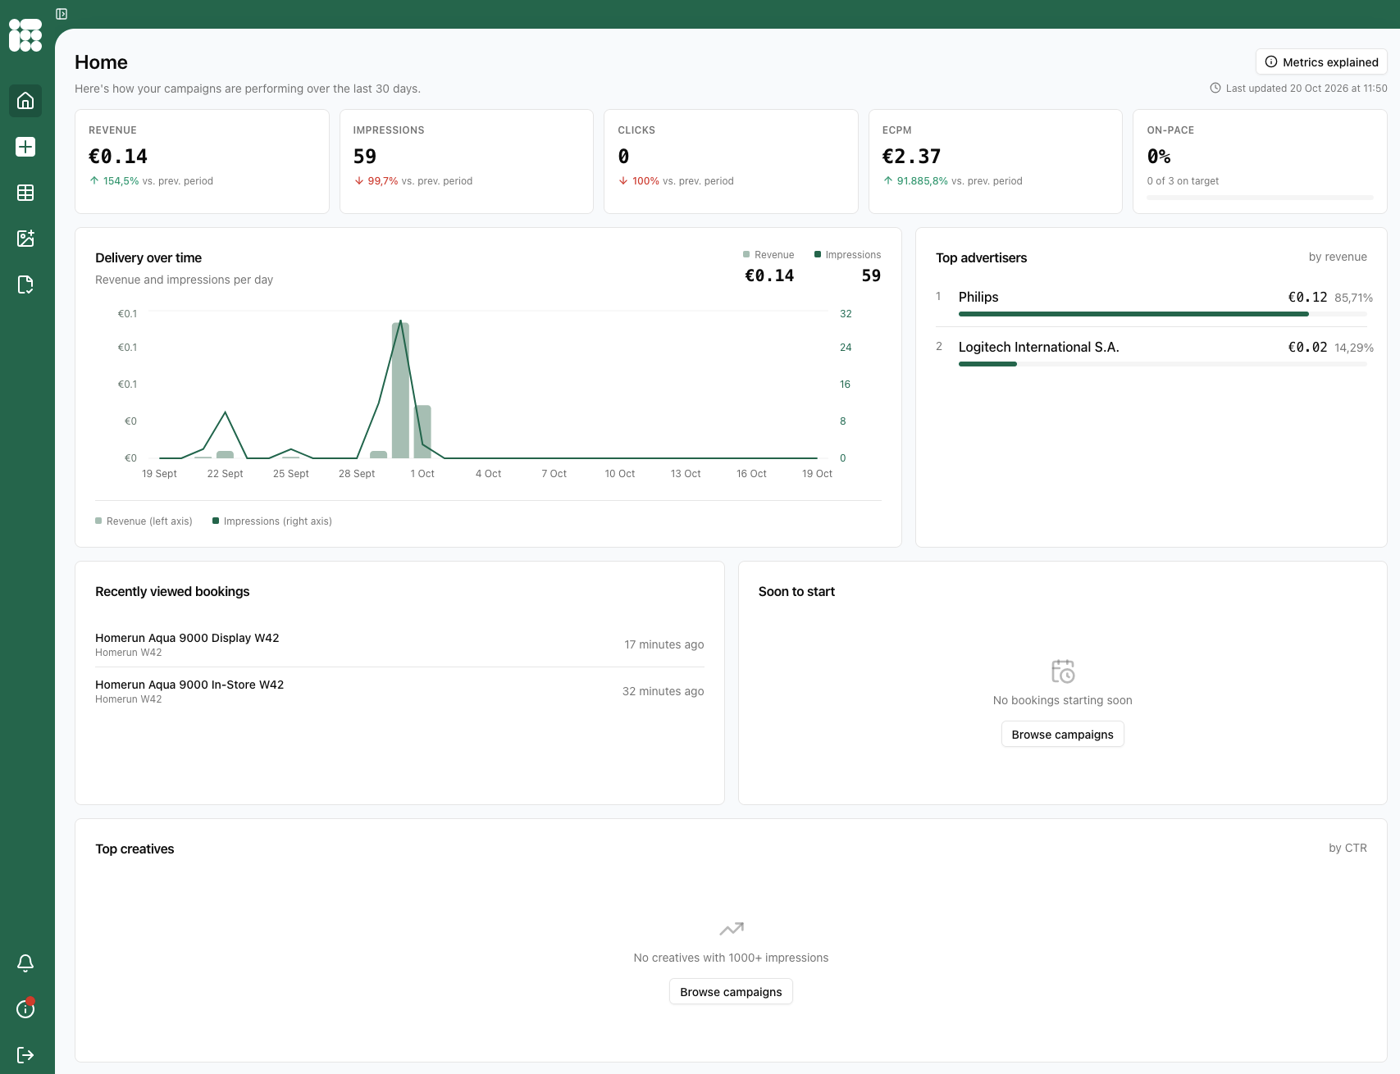Click Browse campaigns in Soon to start
1400x1074 pixels.
(1062, 735)
